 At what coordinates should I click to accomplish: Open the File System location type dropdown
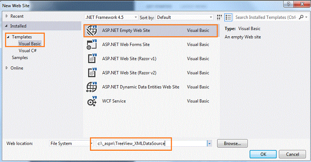tap(71, 144)
